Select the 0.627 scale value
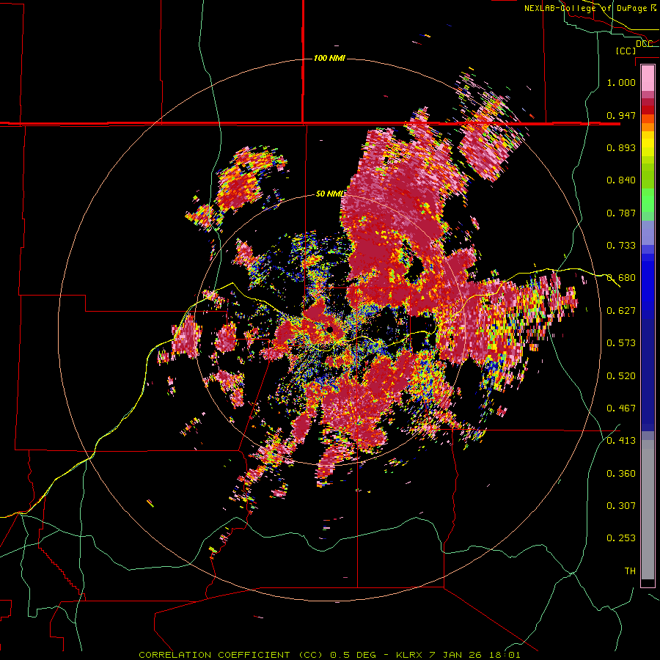Image resolution: width=660 pixels, height=660 pixels. point(621,310)
